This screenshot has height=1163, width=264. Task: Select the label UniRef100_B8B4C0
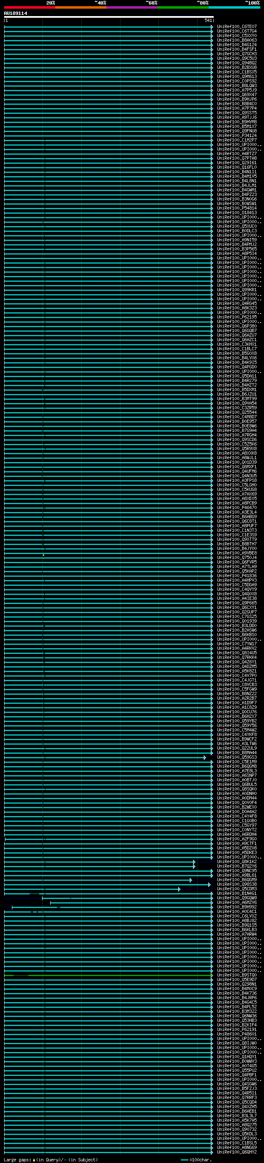coord(236,104)
